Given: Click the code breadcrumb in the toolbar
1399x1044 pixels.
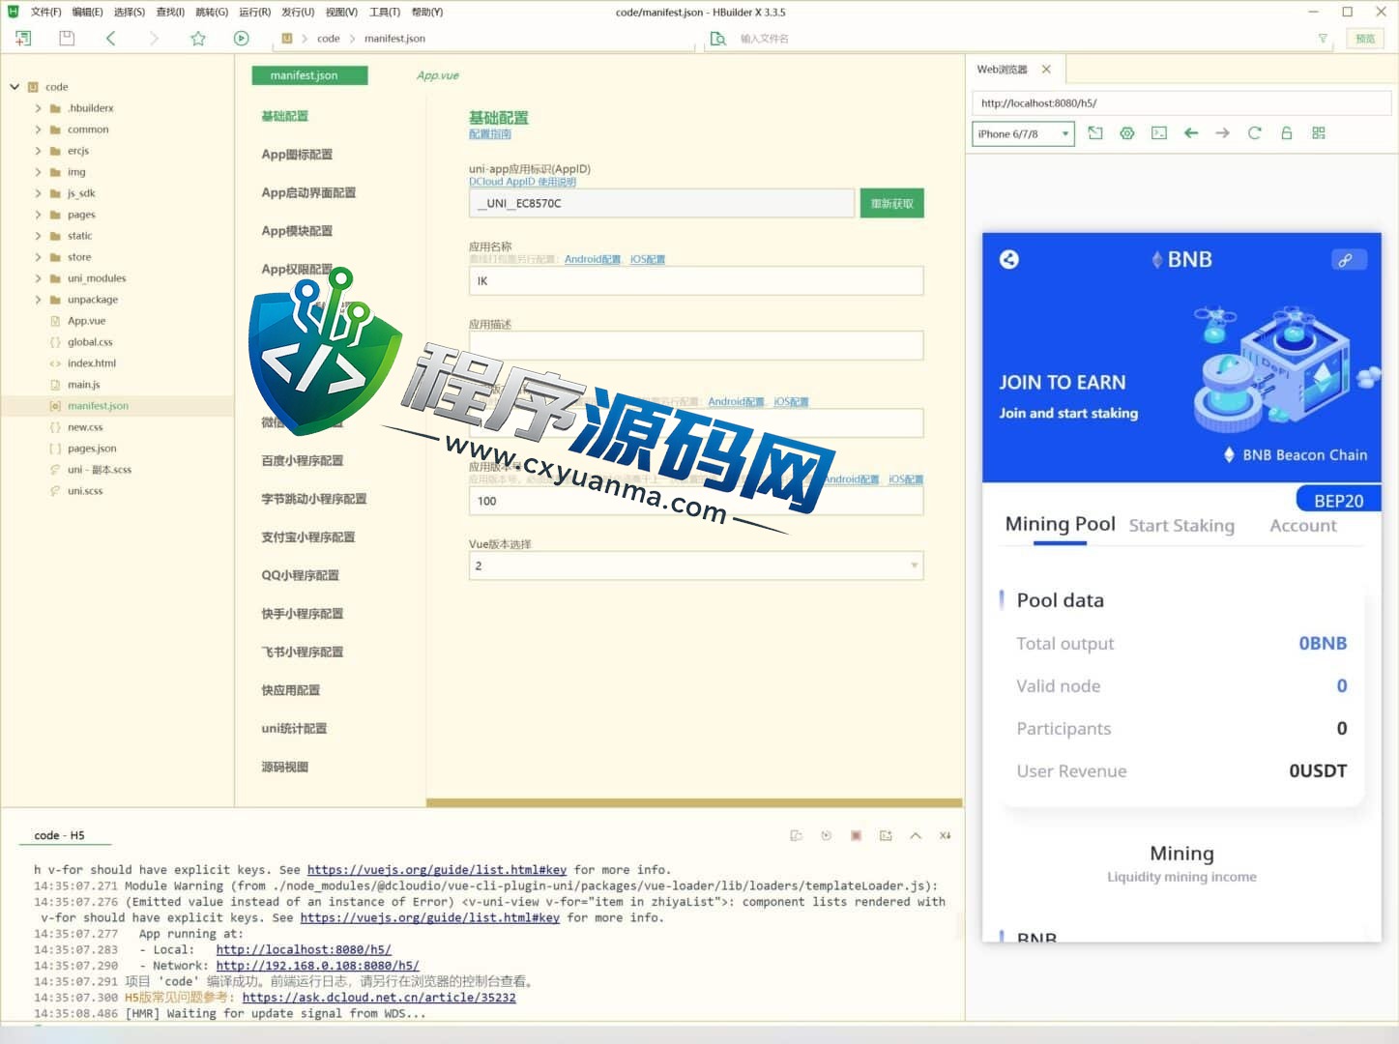Looking at the screenshot, I should coord(329,39).
